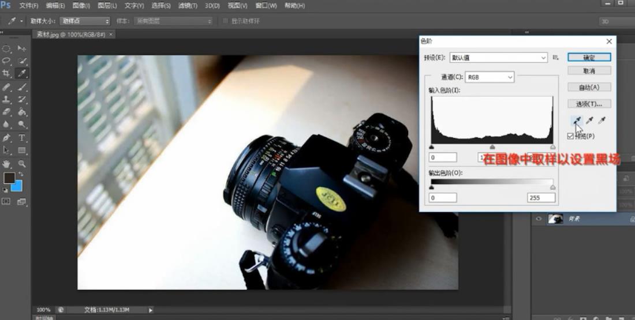Open the 滤镜(T) menu
The height and width of the screenshot is (320, 635).
[x=188, y=6]
